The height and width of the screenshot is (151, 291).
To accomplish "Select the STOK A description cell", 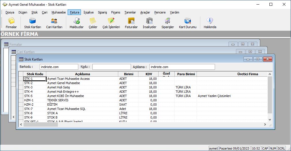I will coord(82,113).
